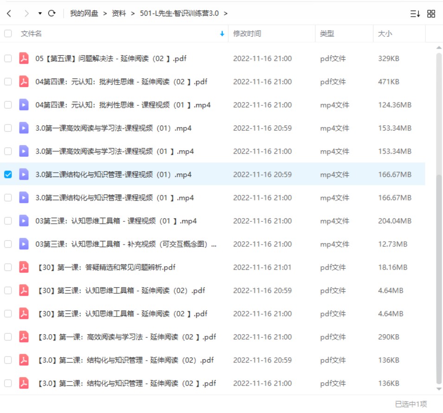The image size is (443, 413).
Task: Click the PDF icon of 【3.0】第一课 延伸阅读
Action: click(x=24, y=337)
